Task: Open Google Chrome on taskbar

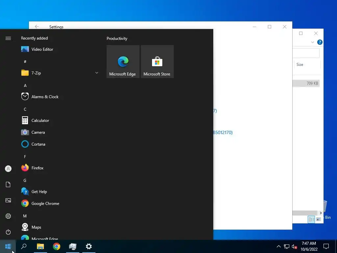Action: [x=57, y=246]
